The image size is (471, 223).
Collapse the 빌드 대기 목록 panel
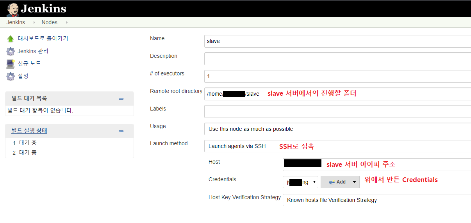pos(121,99)
